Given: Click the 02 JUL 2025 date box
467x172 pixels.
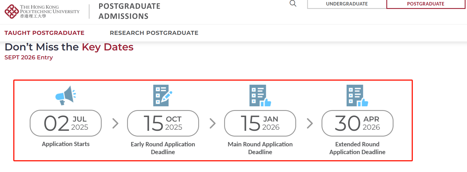Looking at the screenshot, I should (66, 123).
